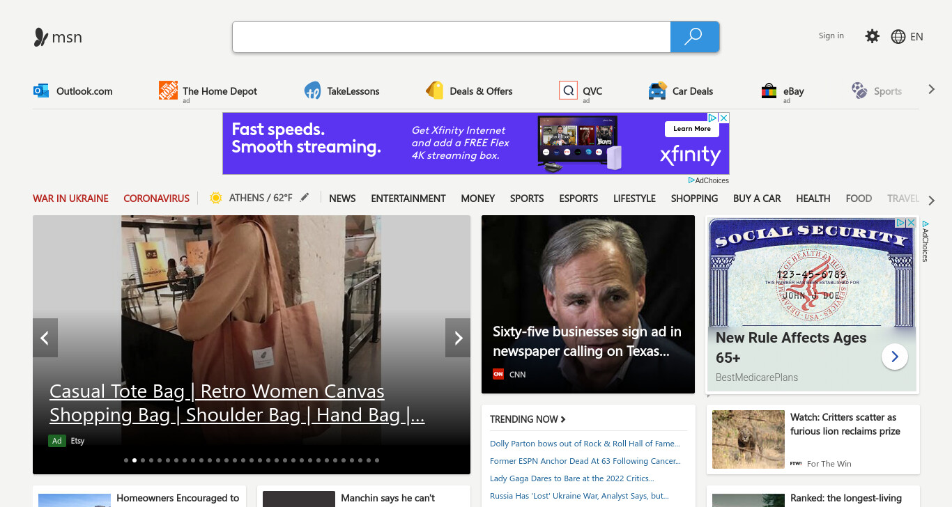Edit location with the pencil icon
952x507 pixels.
tap(304, 198)
